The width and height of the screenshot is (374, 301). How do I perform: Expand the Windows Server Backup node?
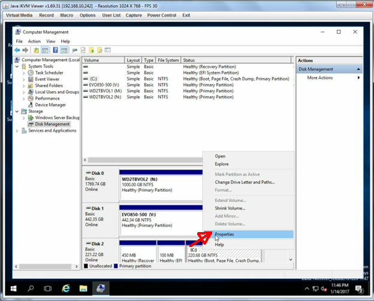[23, 118]
